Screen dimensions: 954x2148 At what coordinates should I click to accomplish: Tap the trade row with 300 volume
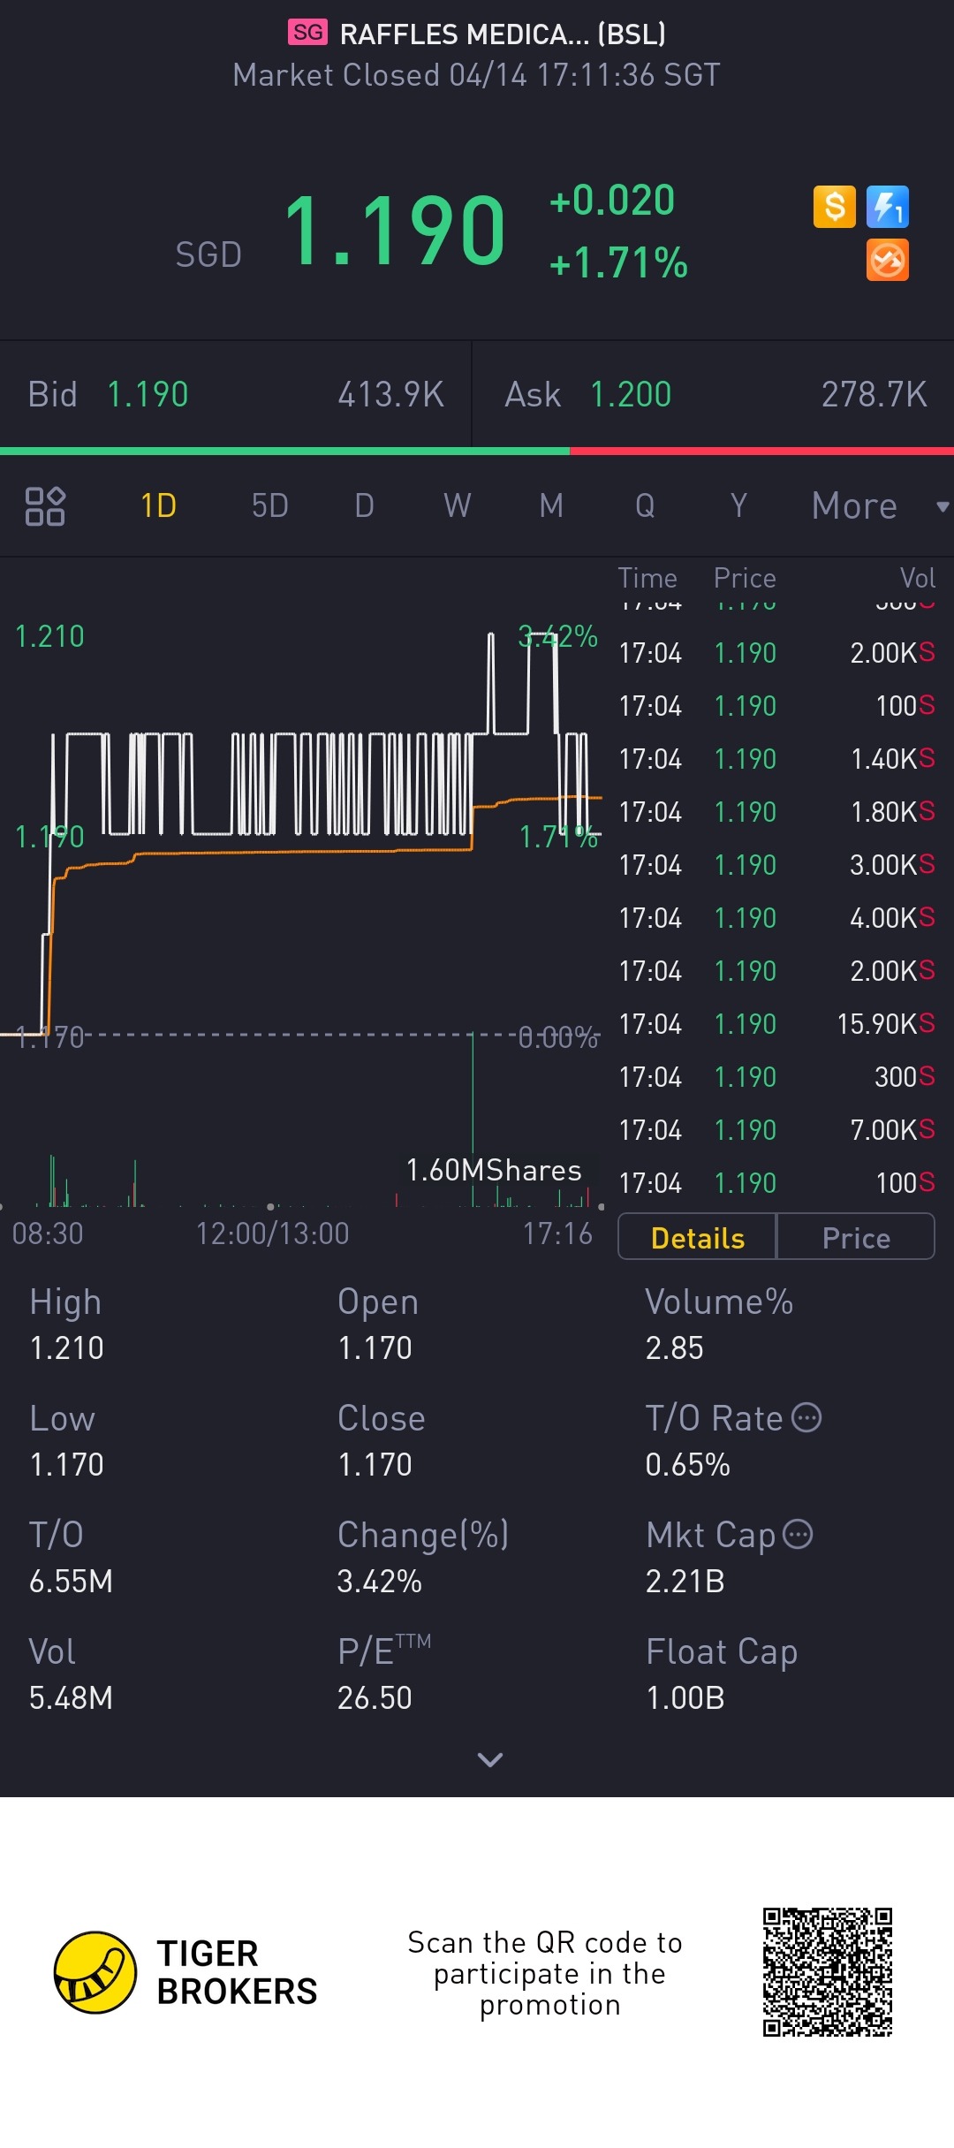pos(777,1077)
